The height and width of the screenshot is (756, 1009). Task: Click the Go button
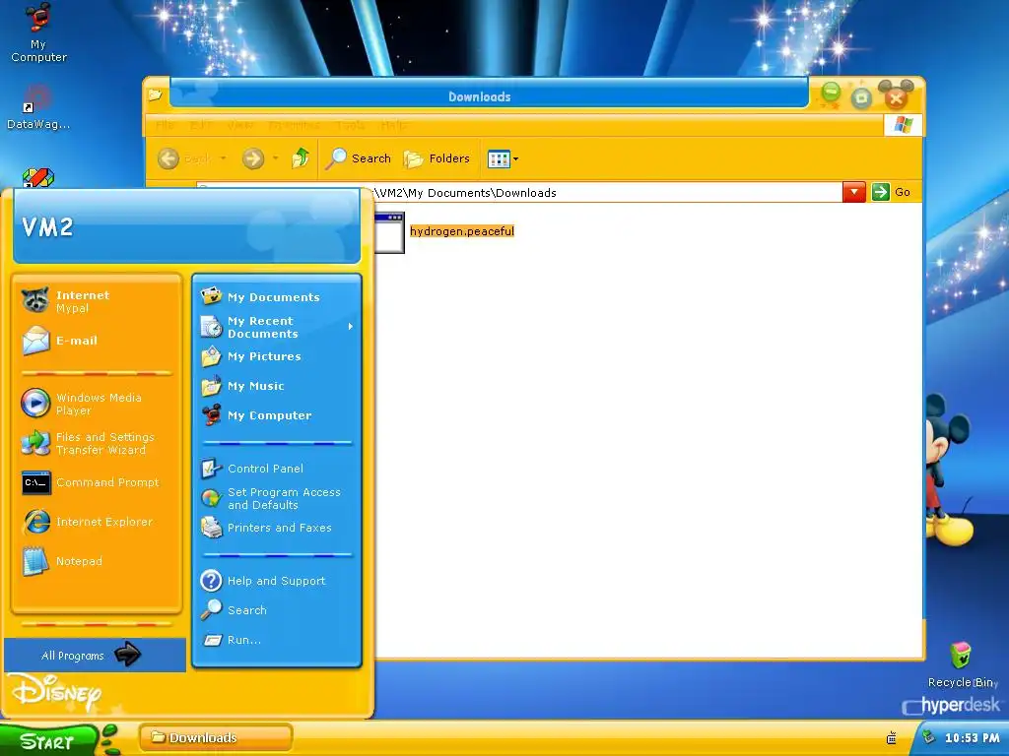pos(891,192)
